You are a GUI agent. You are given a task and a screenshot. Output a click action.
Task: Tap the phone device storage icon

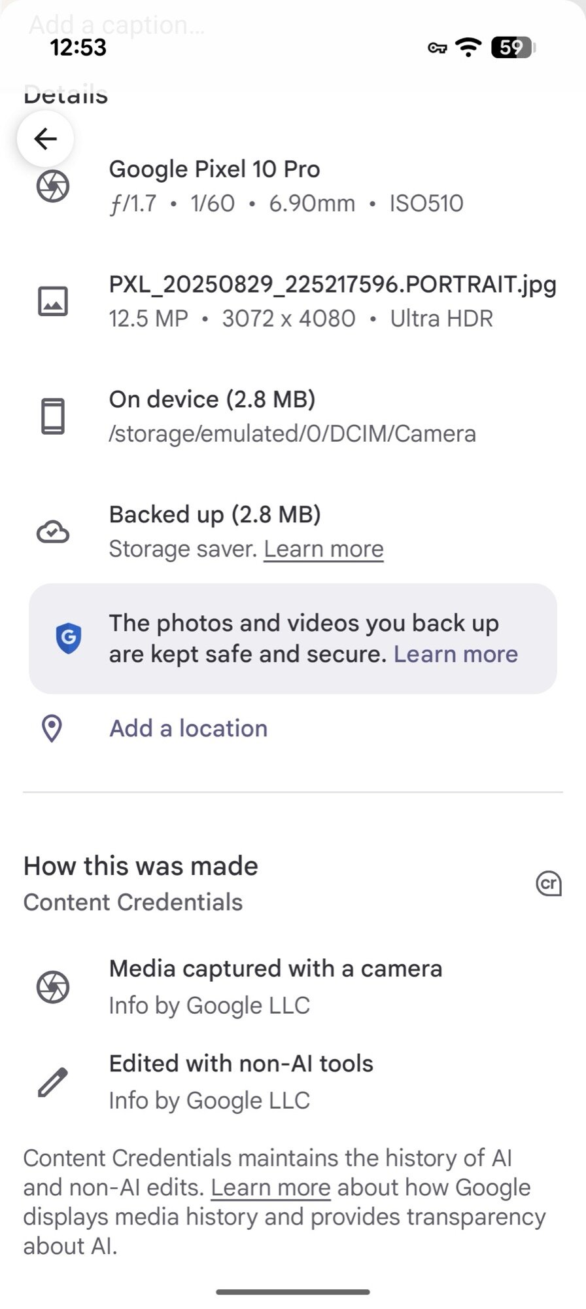click(x=53, y=416)
